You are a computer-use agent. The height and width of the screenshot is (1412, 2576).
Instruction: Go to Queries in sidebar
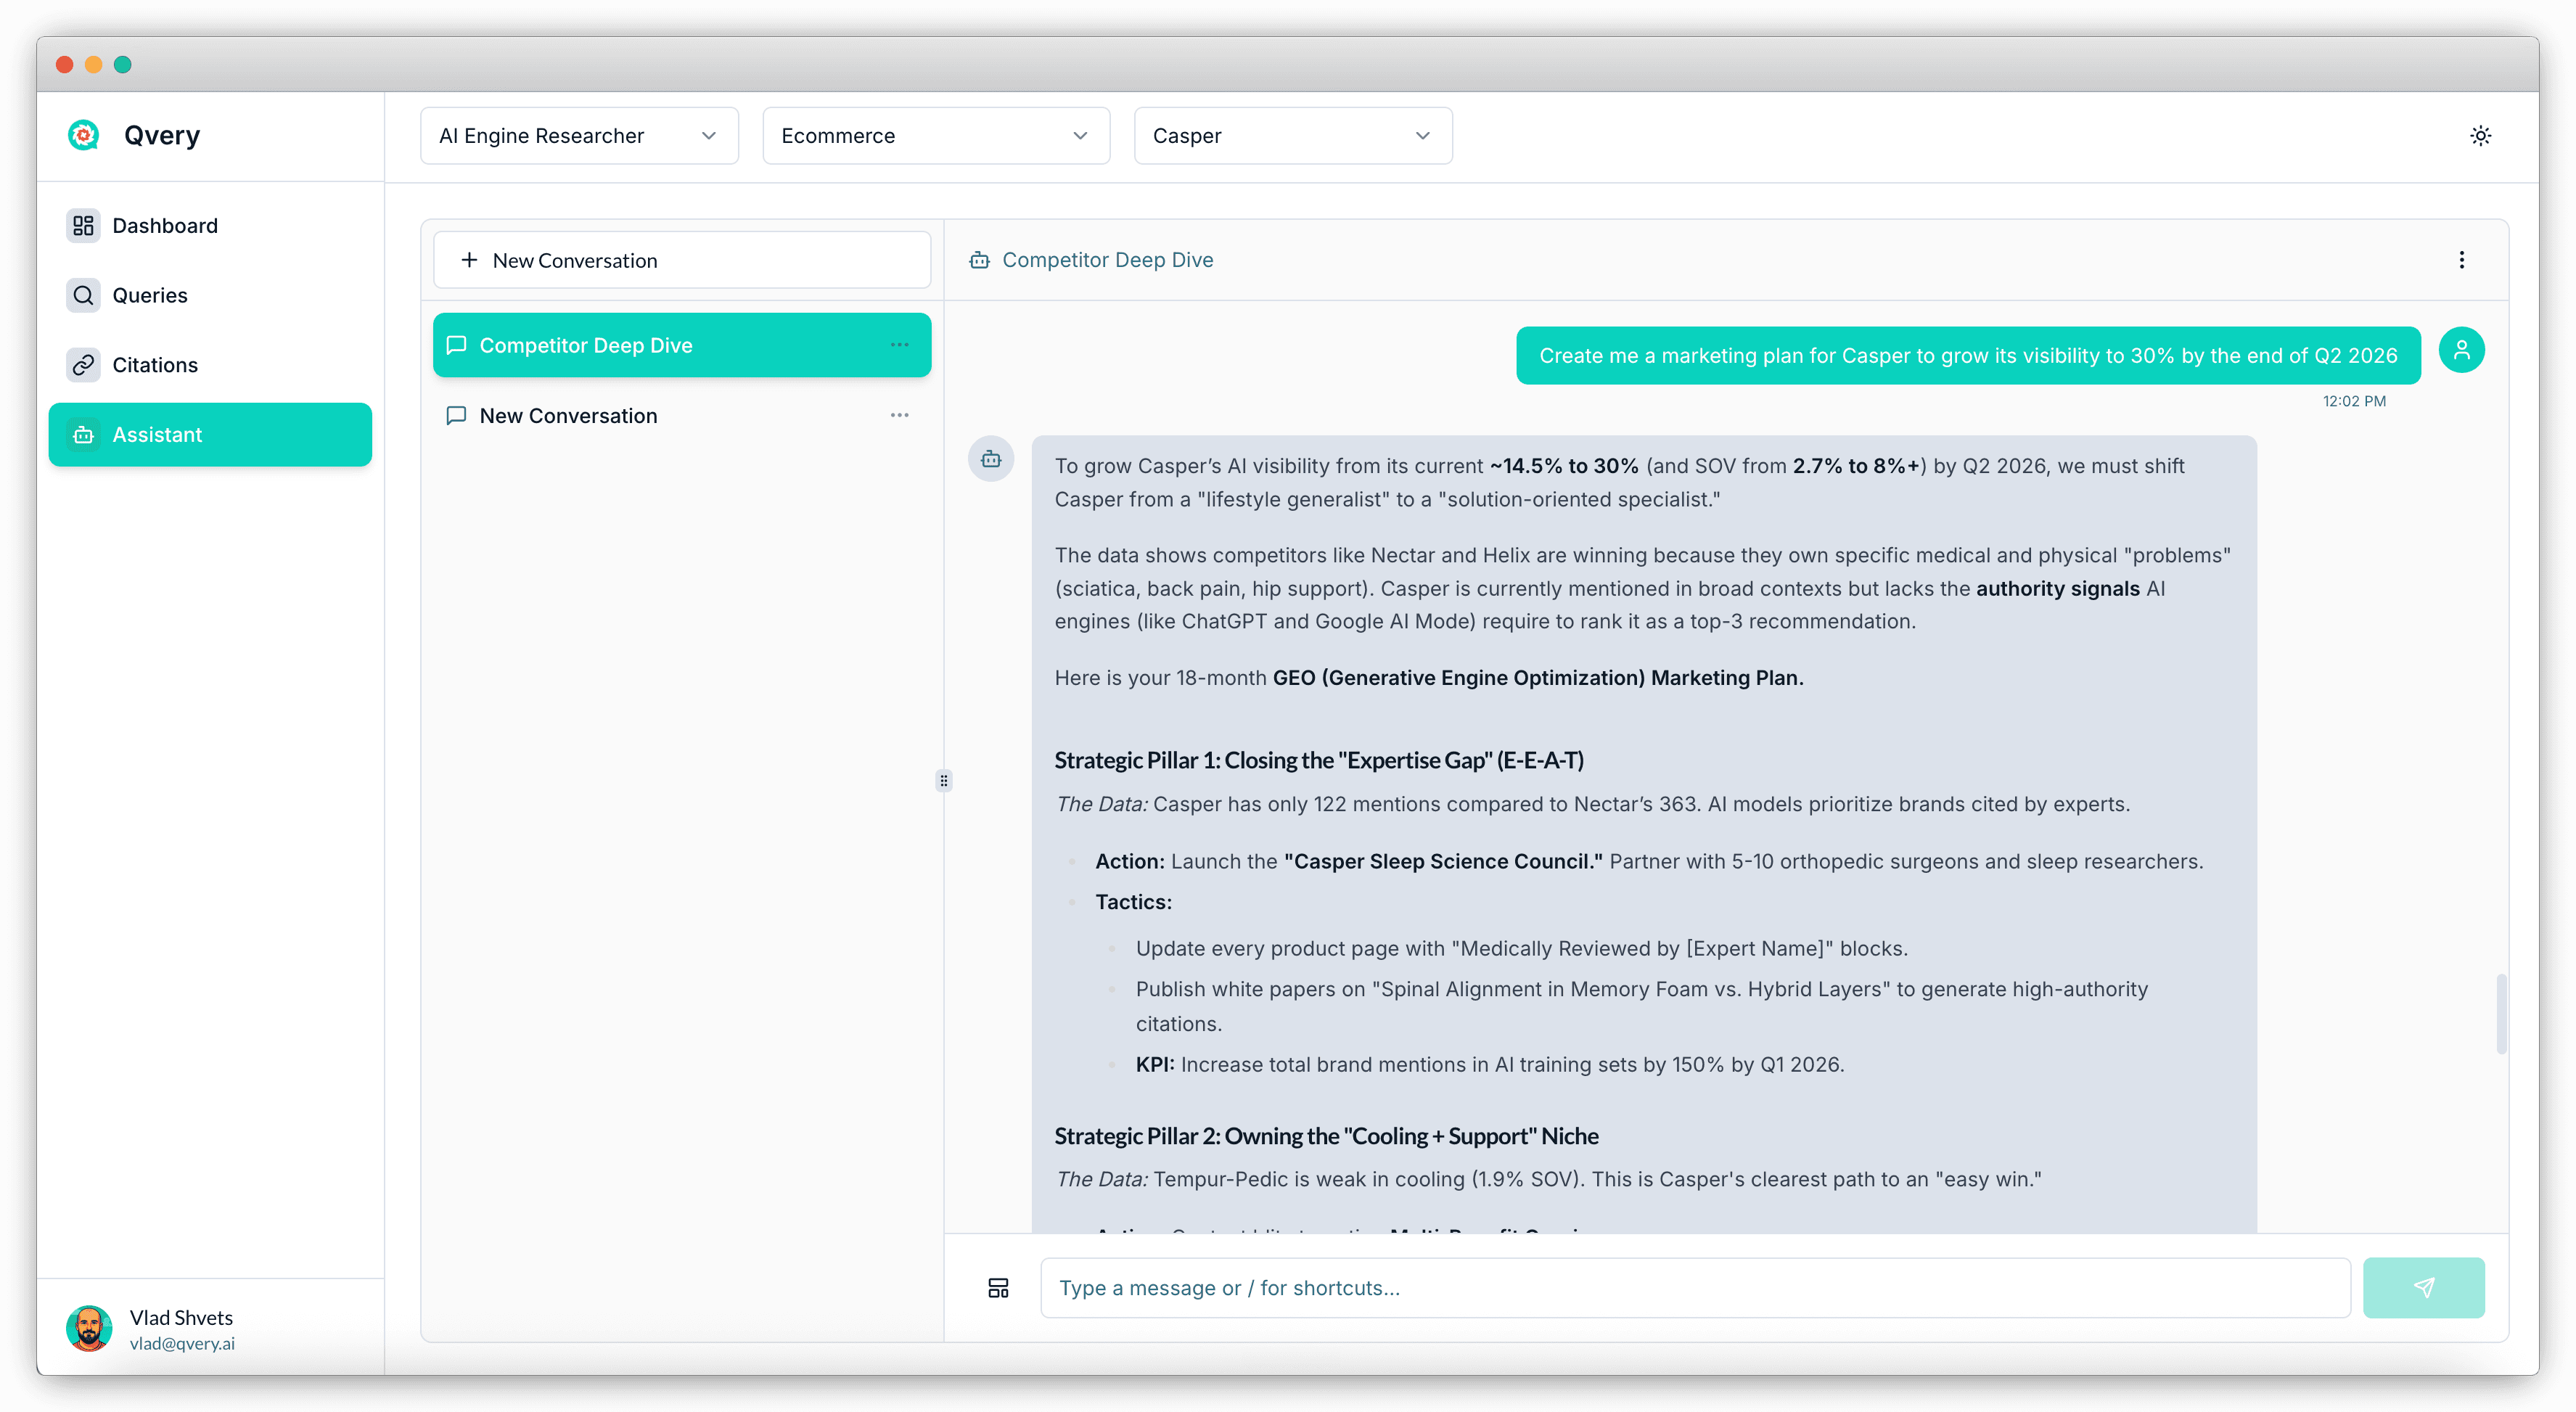210,296
